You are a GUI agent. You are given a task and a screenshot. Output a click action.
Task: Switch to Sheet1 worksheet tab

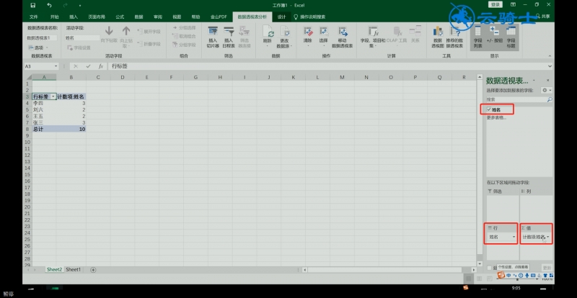(x=74, y=270)
